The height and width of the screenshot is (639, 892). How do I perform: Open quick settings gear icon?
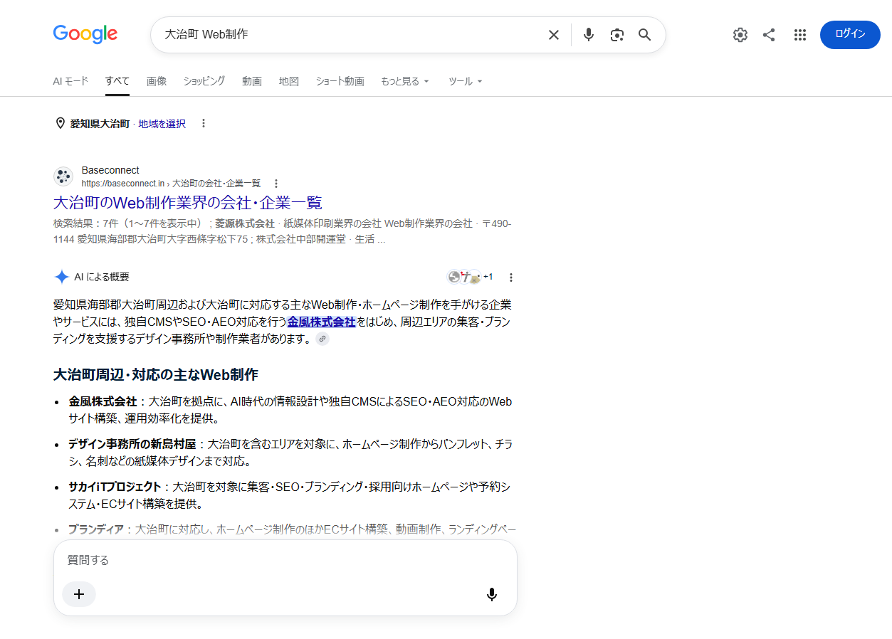click(x=740, y=35)
